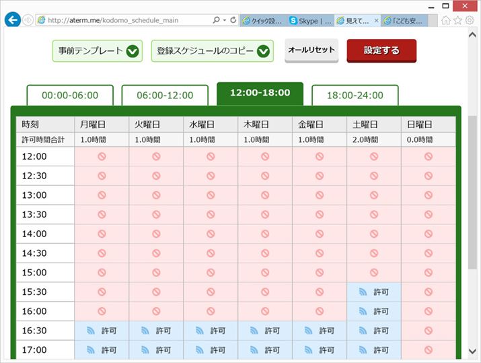The image size is (481, 363).
Task: Click the URL address field
Action: (128, 20)
